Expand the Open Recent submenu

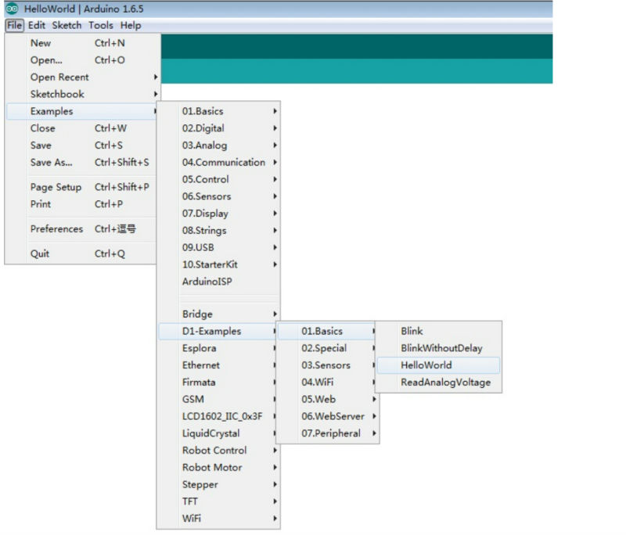[59, 77]
